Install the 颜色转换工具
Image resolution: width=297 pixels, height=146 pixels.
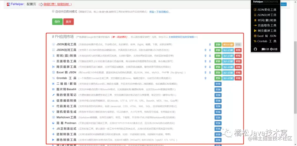pyautogui.click(x=218, y=140)
